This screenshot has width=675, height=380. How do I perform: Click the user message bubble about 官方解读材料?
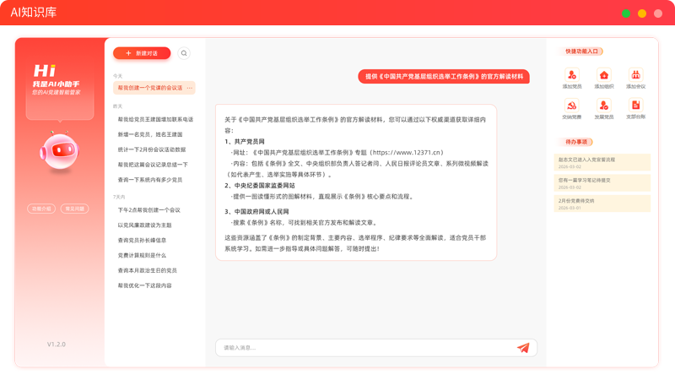click(x=444, y=76)
